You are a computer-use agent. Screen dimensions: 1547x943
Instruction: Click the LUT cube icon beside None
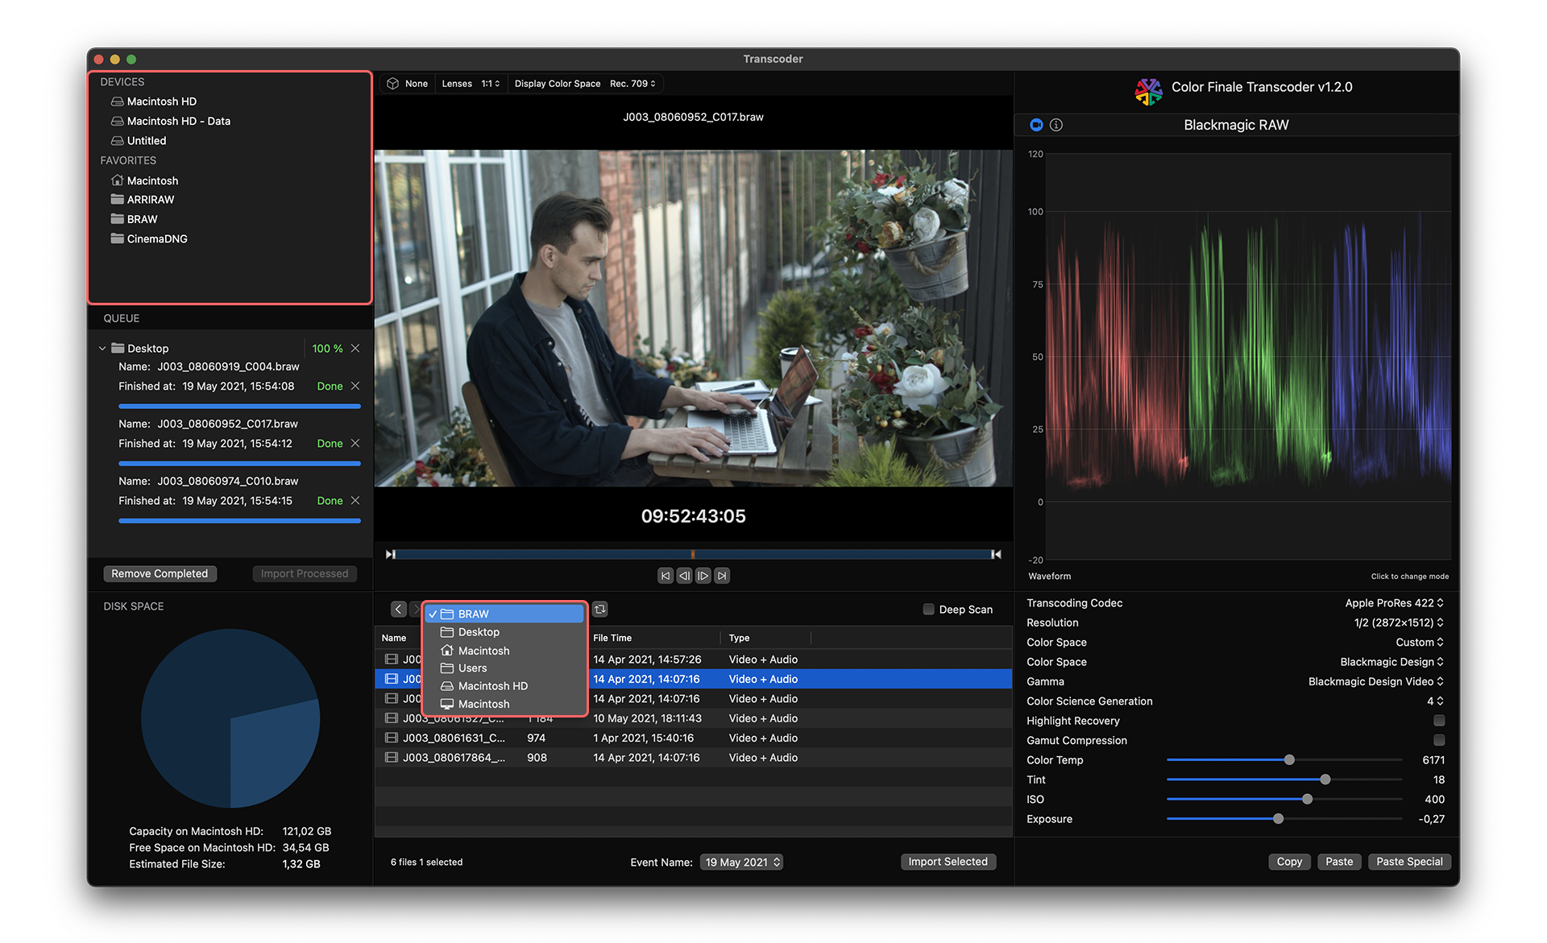coord(392,84)
